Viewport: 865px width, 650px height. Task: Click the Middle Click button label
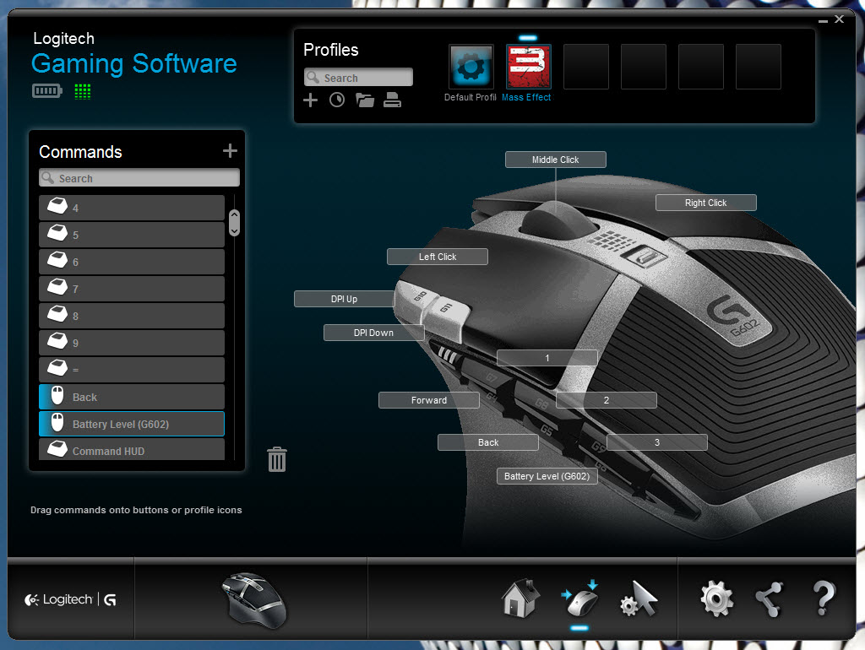[x=556, y=160]
